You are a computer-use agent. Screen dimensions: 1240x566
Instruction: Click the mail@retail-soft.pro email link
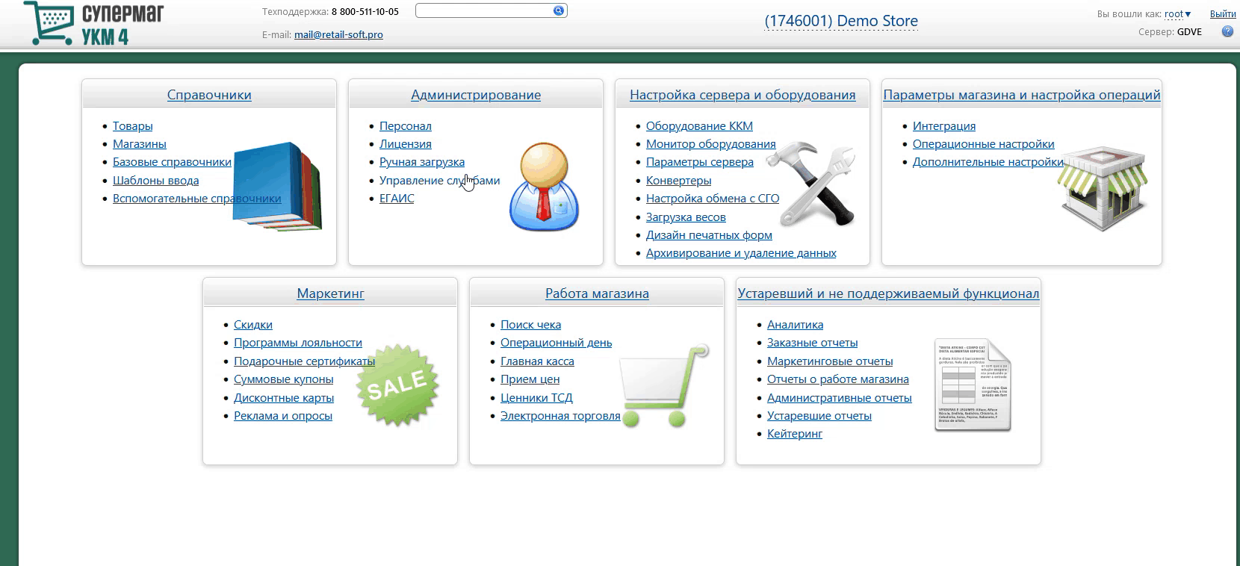(338, 34)
